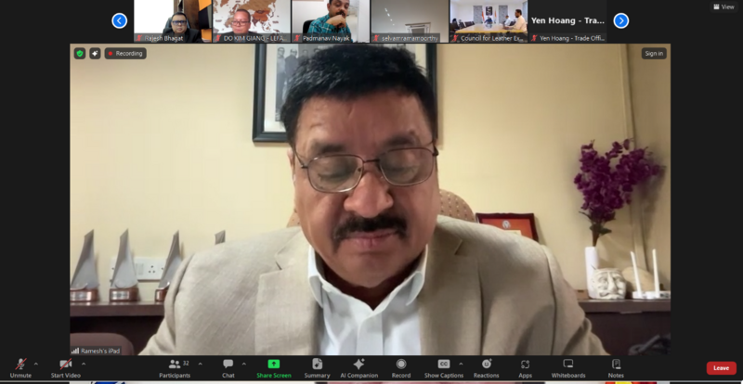Open the Participants panel

(x=174, y=367)
